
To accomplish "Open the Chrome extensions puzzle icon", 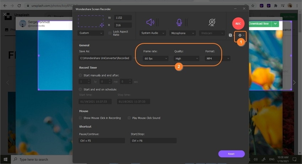I will point(276,6).
